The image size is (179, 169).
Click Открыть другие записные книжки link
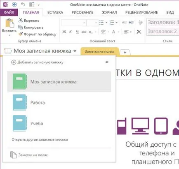click(40, 140)
